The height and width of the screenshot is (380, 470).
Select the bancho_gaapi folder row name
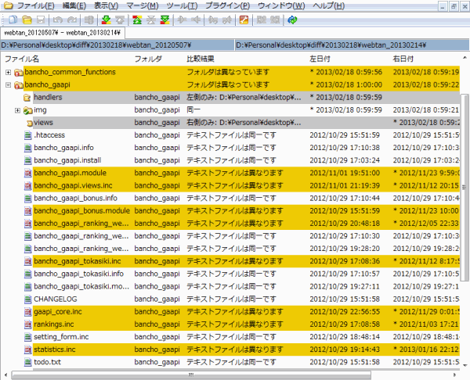47,85
